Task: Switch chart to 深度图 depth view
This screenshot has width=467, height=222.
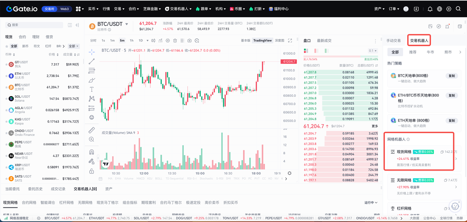Action: [x=279, y=41]
